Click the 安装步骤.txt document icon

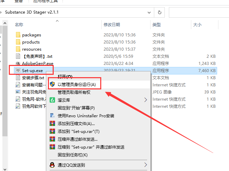[18, 78]
